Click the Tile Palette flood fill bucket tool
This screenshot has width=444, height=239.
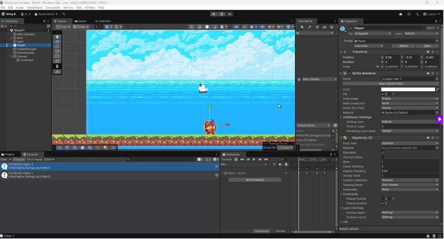pyautogui.click(x=324, y=27)
